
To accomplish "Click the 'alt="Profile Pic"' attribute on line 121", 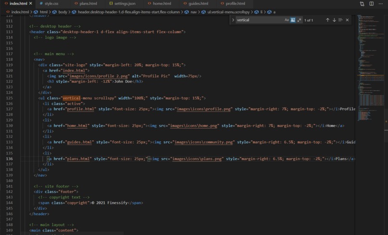I will pos(151,76).
